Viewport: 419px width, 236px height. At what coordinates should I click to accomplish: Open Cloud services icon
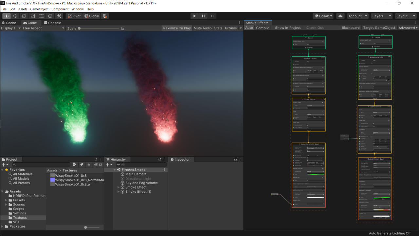[x=340, y=16]
